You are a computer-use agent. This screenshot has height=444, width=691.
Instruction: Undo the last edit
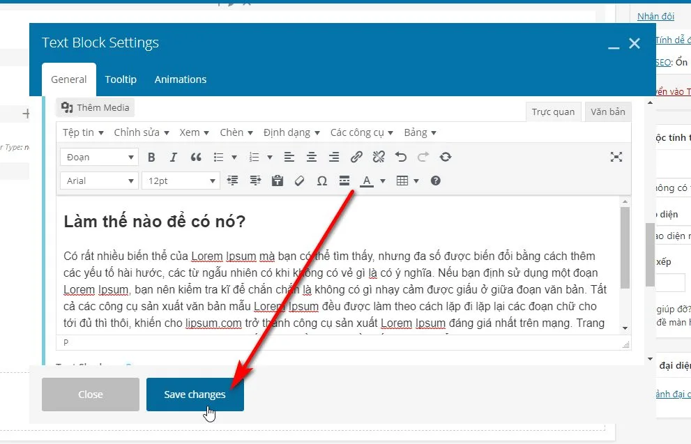(x=401, y=157)
